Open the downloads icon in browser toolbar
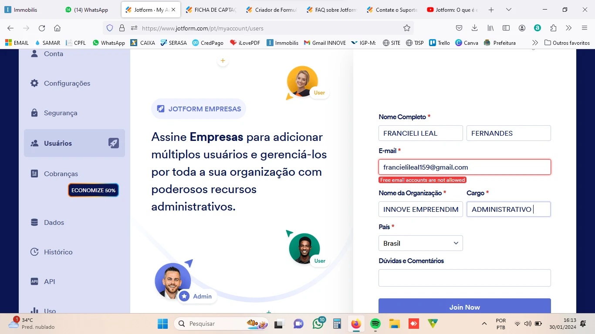The width and height of the screenshot is (595, 334). click(474, 27)
